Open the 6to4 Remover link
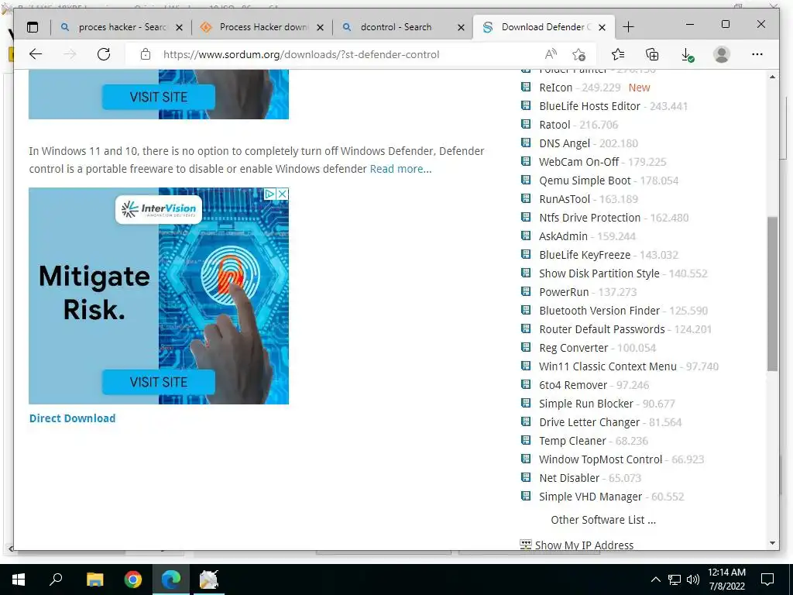Image resolution: width=793 pixels, height=595 pixels. (573, 385)
